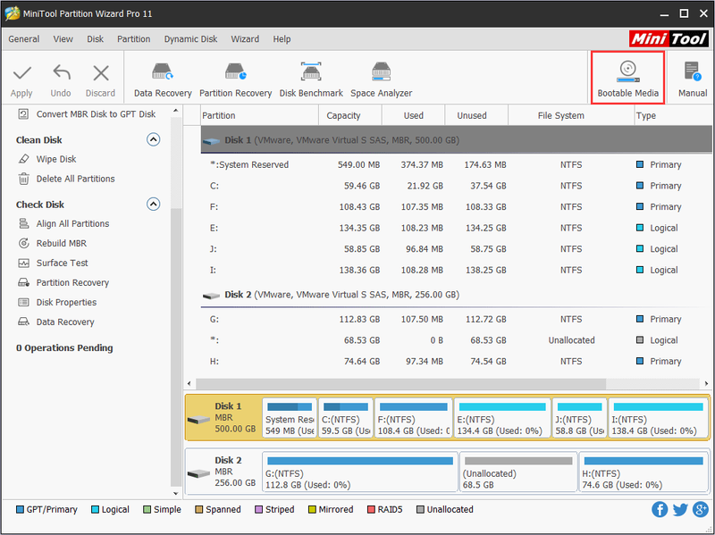Select the C: partition row
Viewport: 715px width, 535px height.
pyautogui.click(x=456, y=186)
